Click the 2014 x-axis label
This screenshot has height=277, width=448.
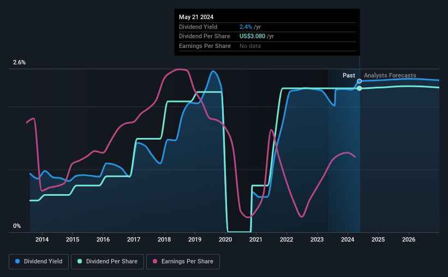pyautogui.click(x=42, y=239)
